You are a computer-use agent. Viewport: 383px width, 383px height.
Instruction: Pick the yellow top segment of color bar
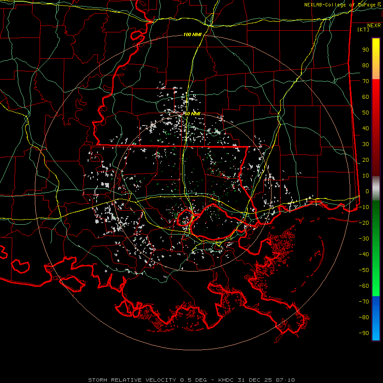coord(376,59)
